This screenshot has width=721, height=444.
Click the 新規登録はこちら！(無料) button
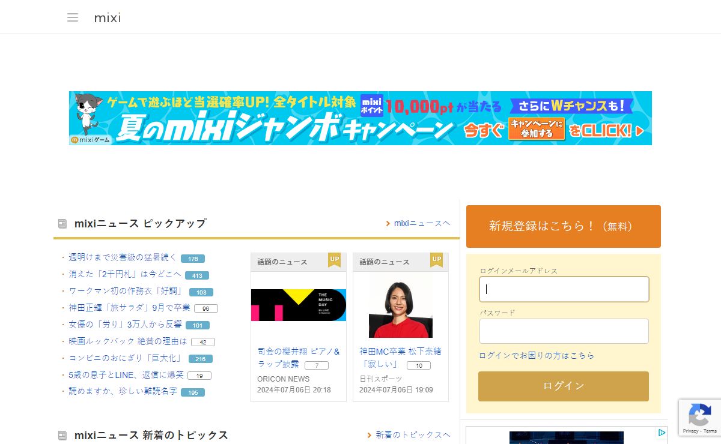click(x=564, y=226)
